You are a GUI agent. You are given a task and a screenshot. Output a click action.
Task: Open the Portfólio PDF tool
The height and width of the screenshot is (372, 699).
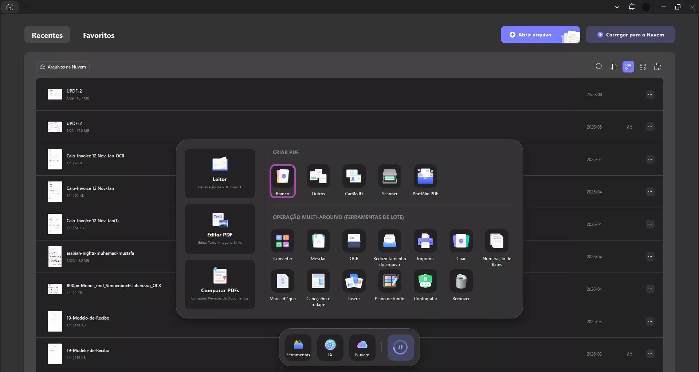point(425,181)
